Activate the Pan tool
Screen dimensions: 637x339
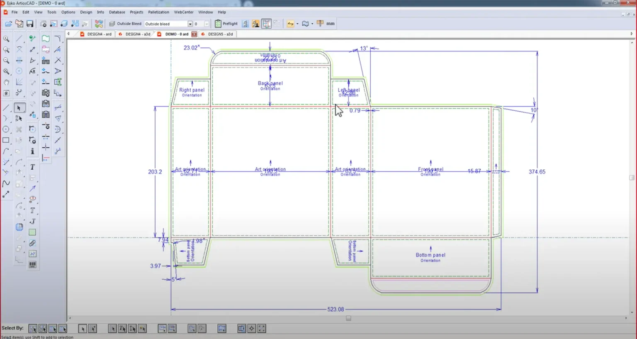click(x=7, y=83)
